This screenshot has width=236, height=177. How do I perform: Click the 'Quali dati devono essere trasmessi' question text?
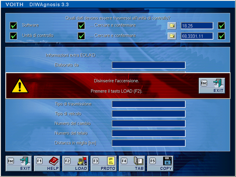pos(118,18)
